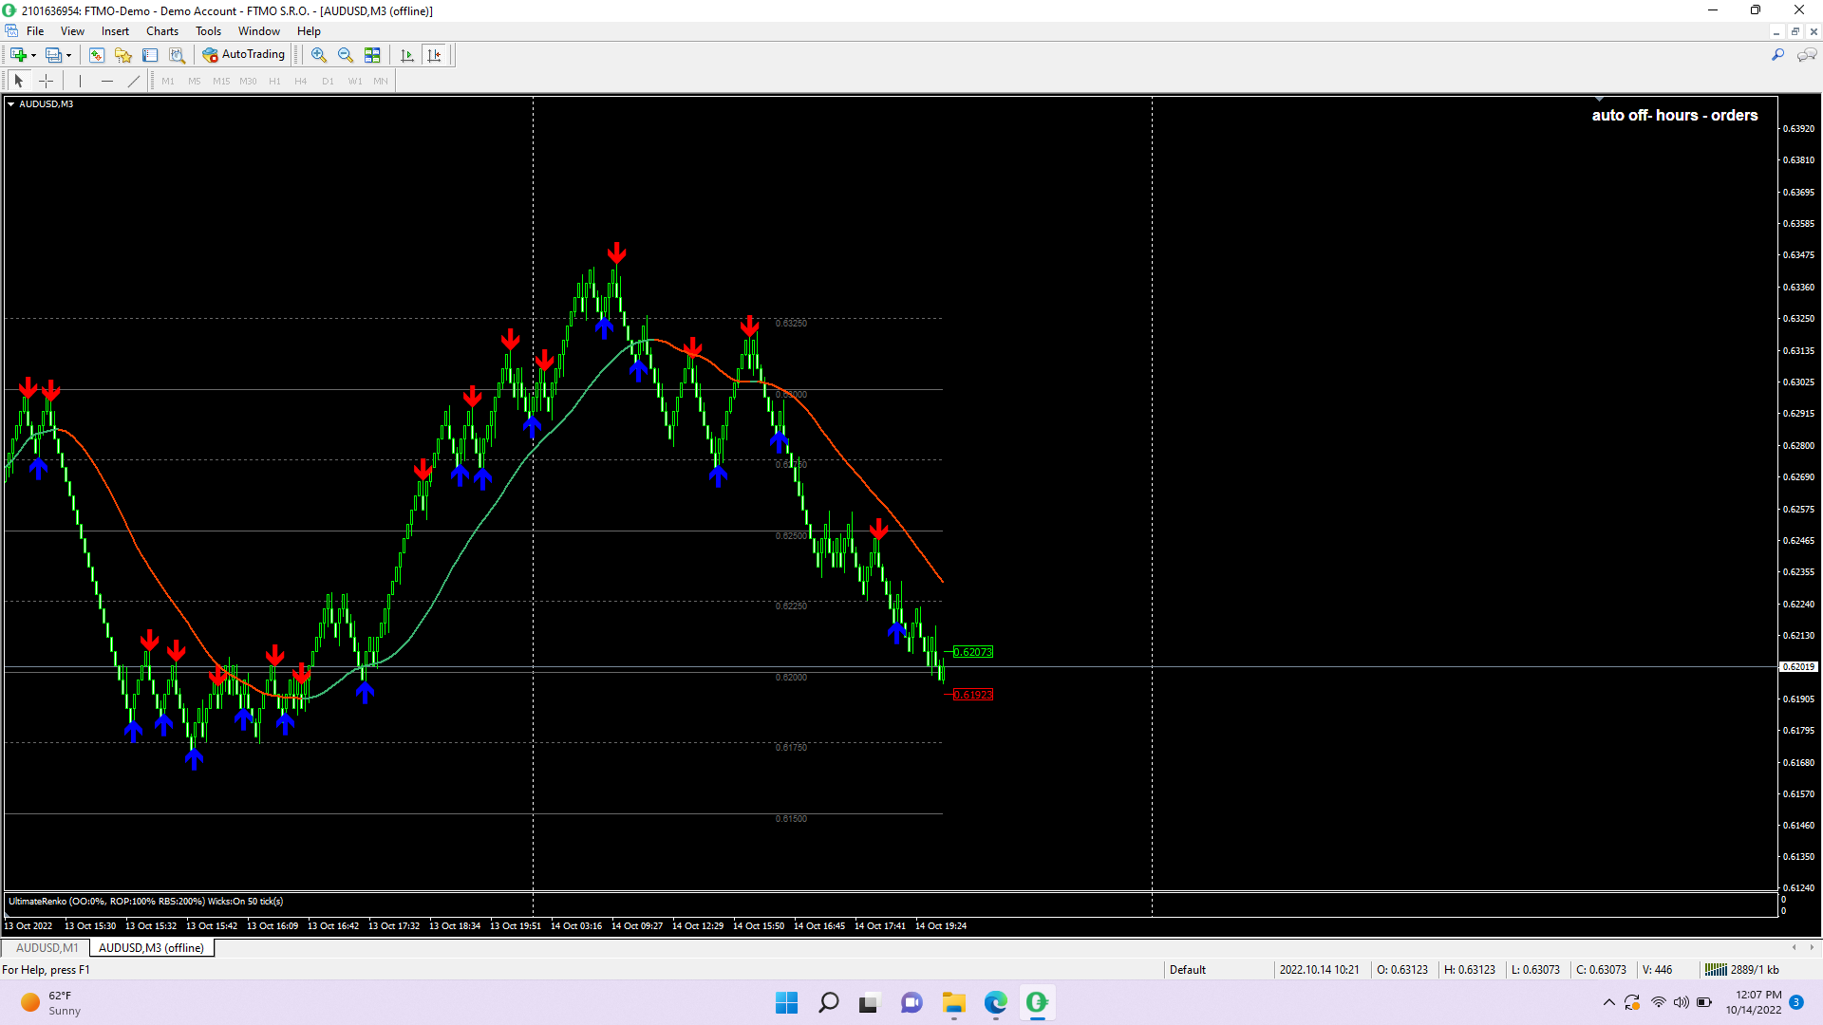Click the zoom out magnifier icon
The height and width of the screenshot is (1025, 1823).
(x=346, y=55)
